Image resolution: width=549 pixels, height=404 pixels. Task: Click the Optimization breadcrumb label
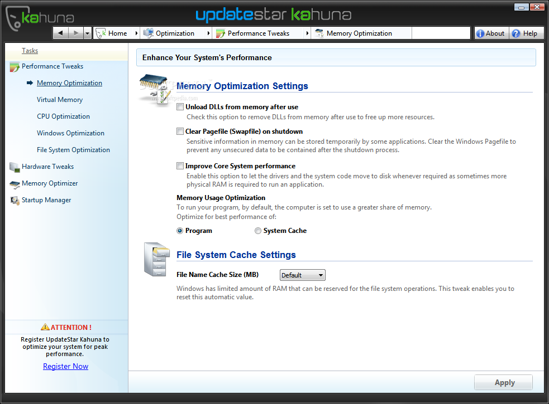tap(175, 33)
